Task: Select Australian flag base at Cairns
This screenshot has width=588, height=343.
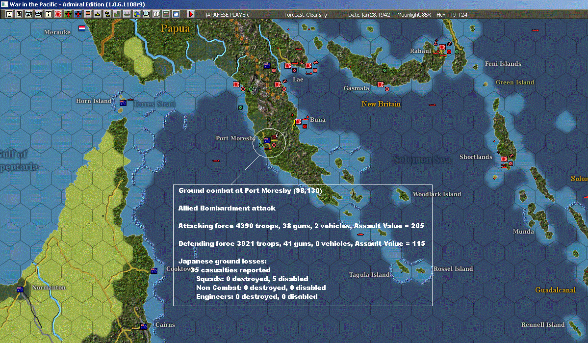Action: coord(144,326)
